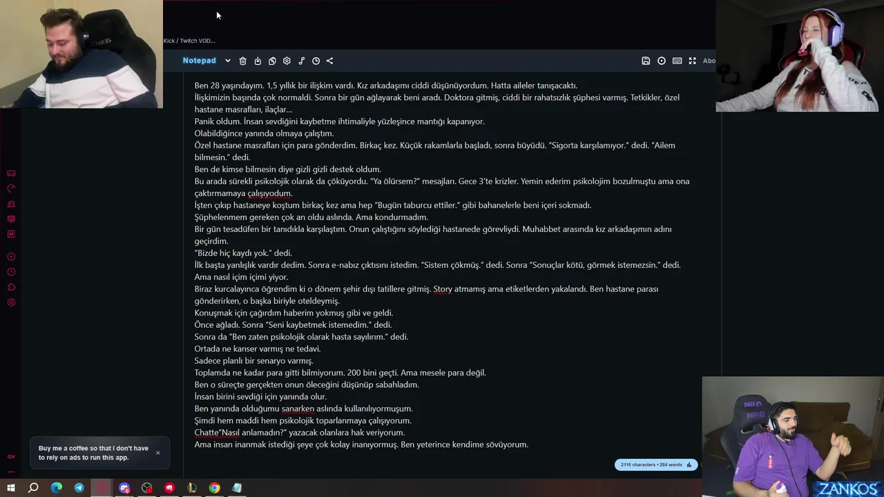This screenshot has width=884, height=497.
Task: Click the line 'Önce ağladı. Sonra "Seni kaybetmek'
Action: (293, 325)
